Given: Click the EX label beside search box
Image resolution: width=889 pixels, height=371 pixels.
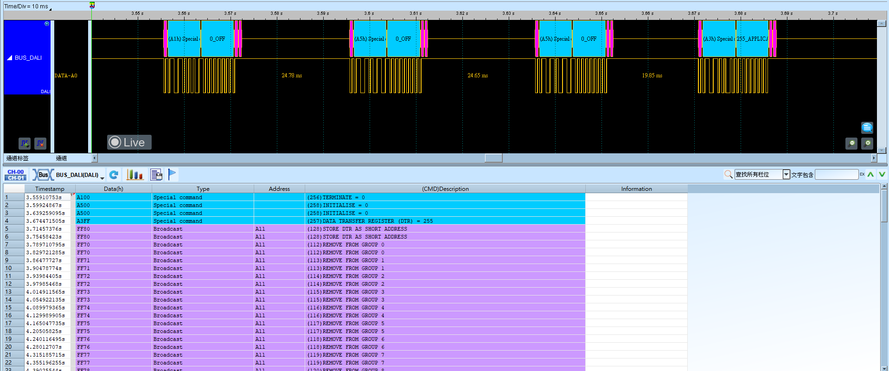Looking at the screenshot, I should [x=862, y=174].
